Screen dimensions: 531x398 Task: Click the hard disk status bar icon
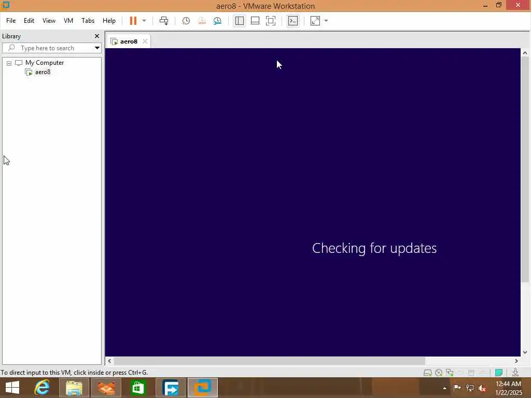click(428, 373)
